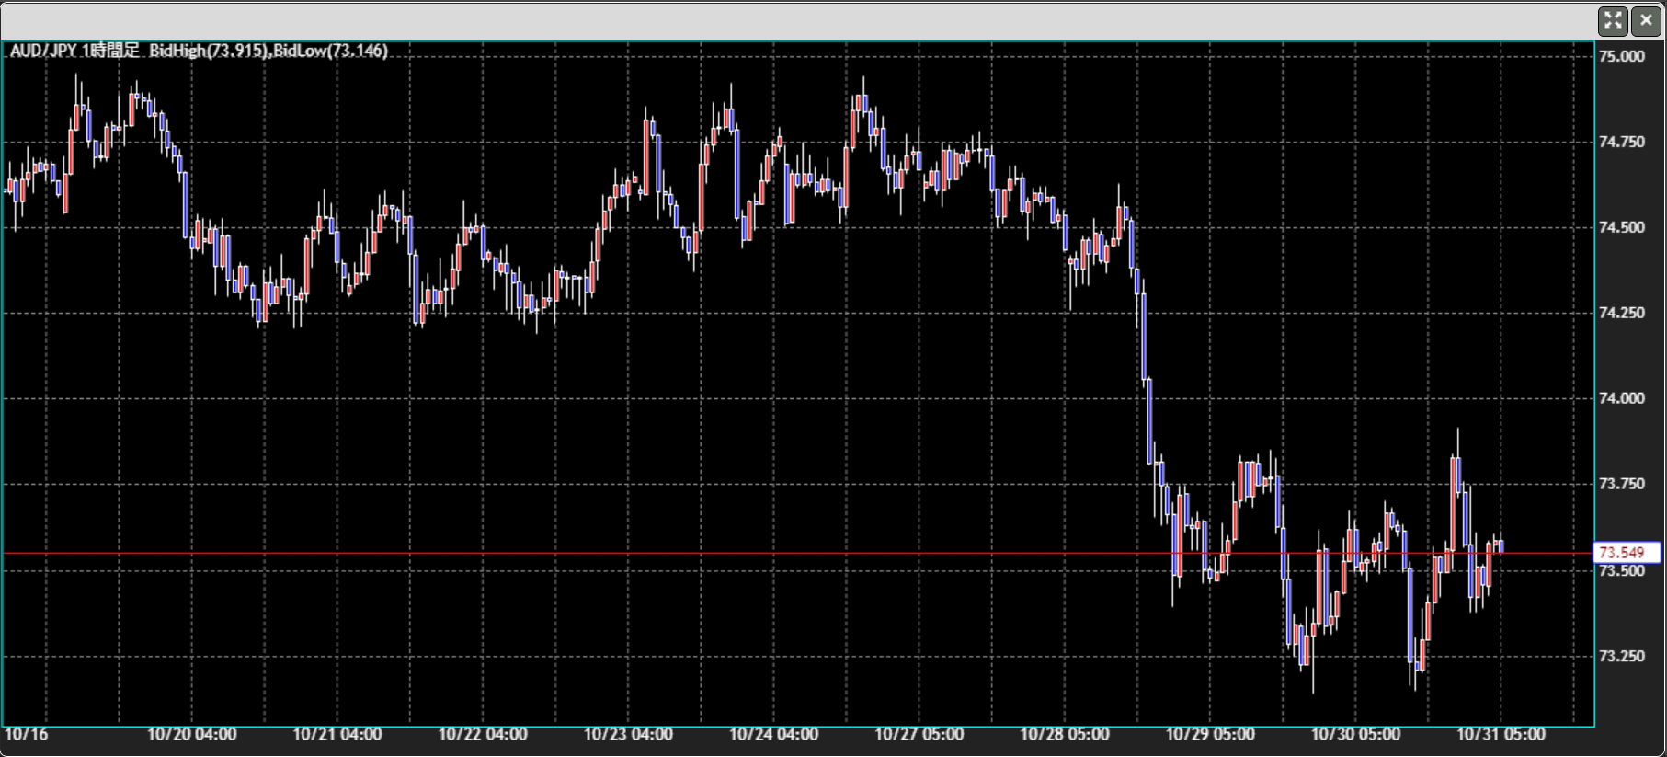1667x757 pixels.
Task: Click the BidHigh(73.915) indicator text
Action: point(209,52)
